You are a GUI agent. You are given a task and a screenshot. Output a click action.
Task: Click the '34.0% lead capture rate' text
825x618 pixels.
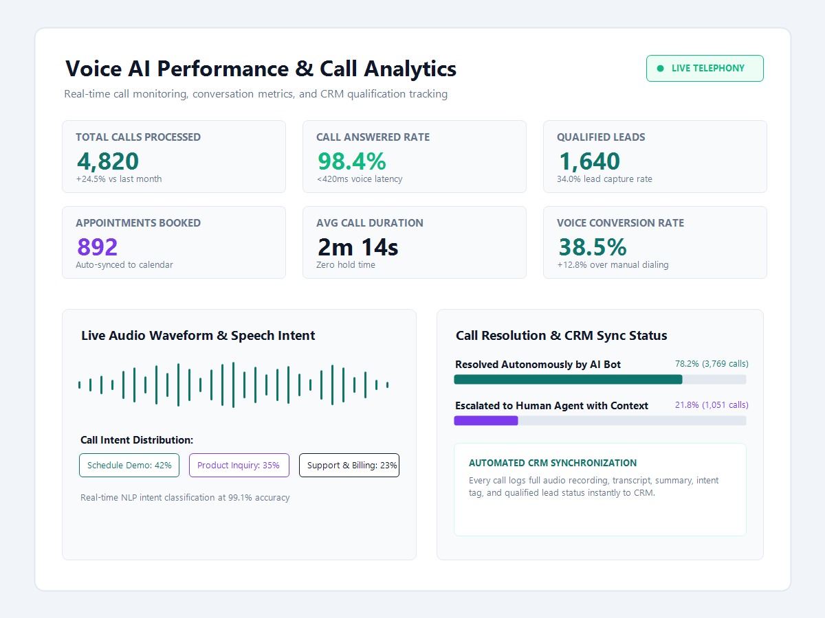tap(604, 179)
